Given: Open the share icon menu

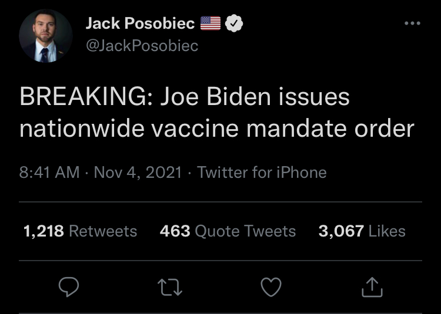Looking at the screenshot, I should tap(373, 287).
